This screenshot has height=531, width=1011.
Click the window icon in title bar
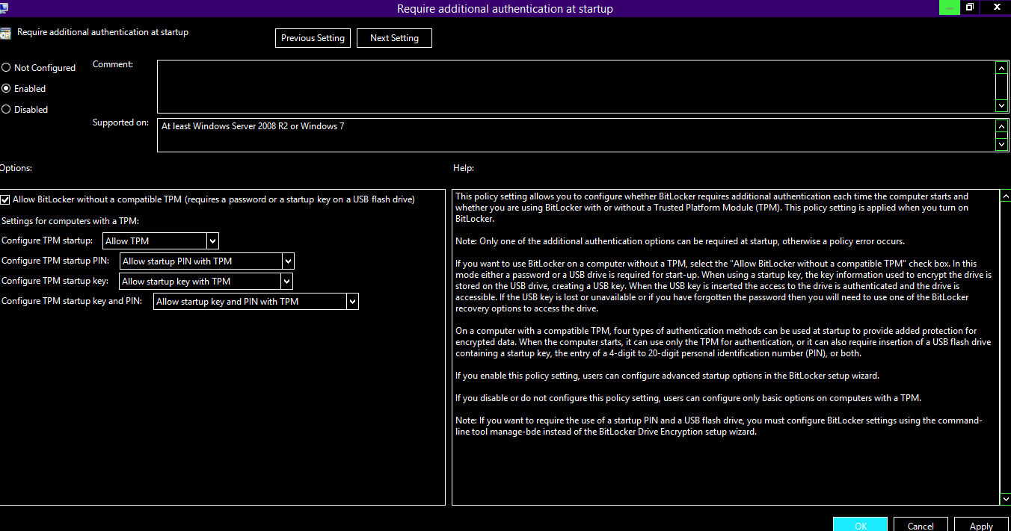click(4, 8)
